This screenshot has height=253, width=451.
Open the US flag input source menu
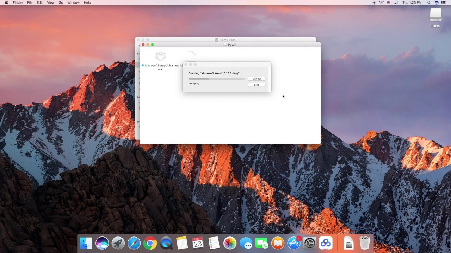point(389,2)
